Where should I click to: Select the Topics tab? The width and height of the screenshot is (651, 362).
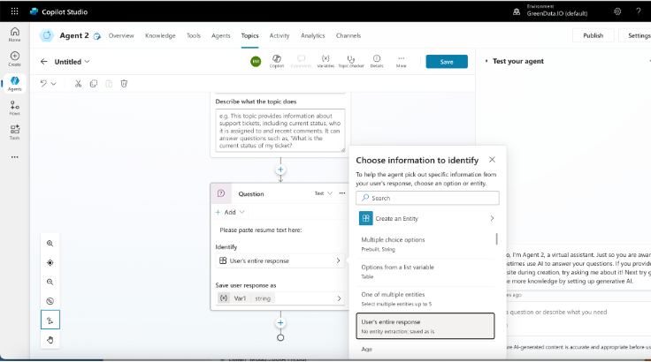pyautogui.click(x=250, y=35)
